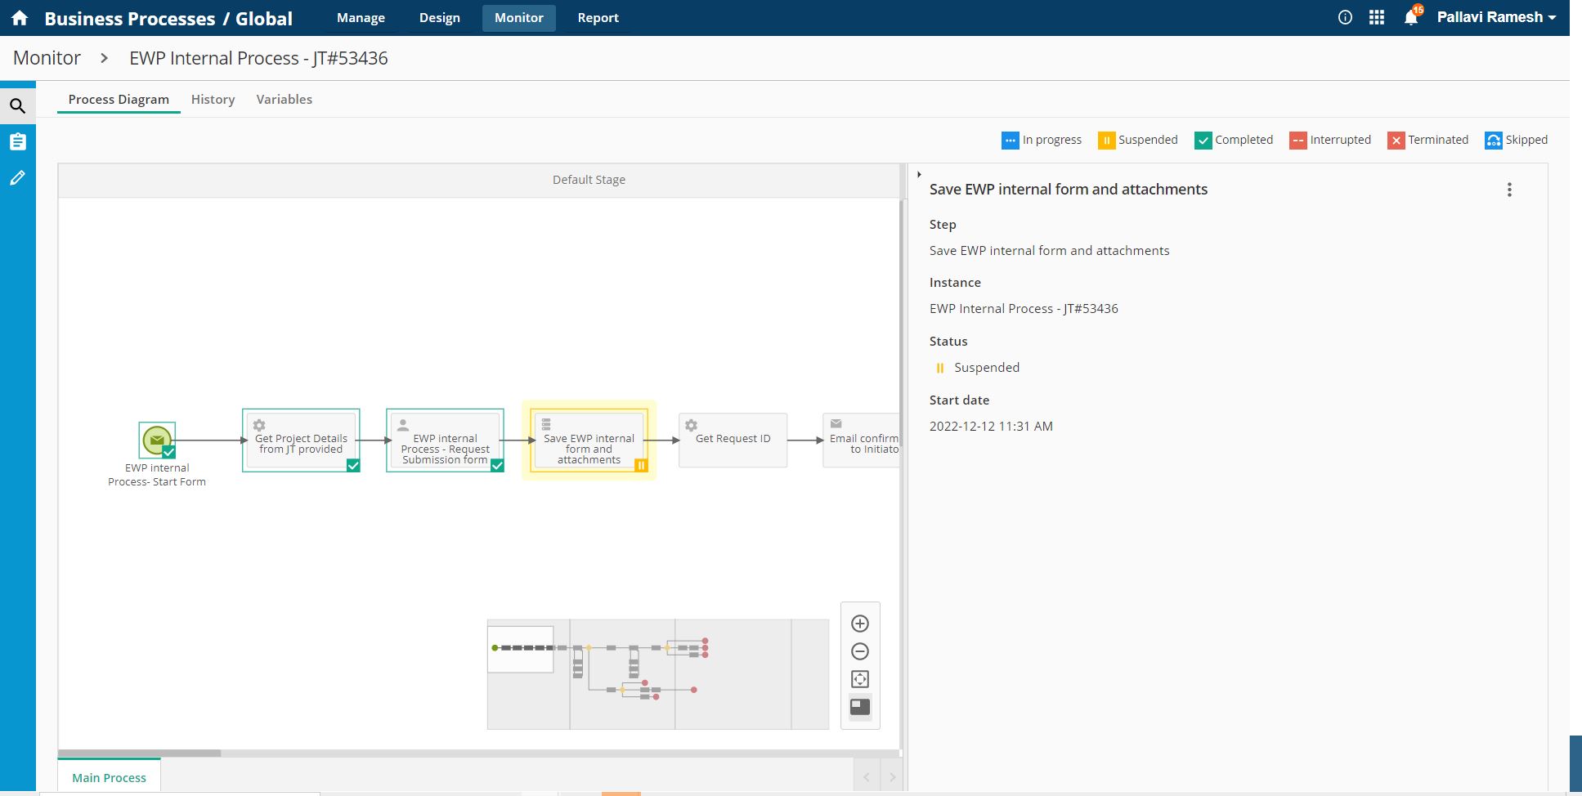Image resolution: width=1582 pixels, height=796 pixels.
Task: Click the Monitor breadcrumb link
Action: [47, 58]
